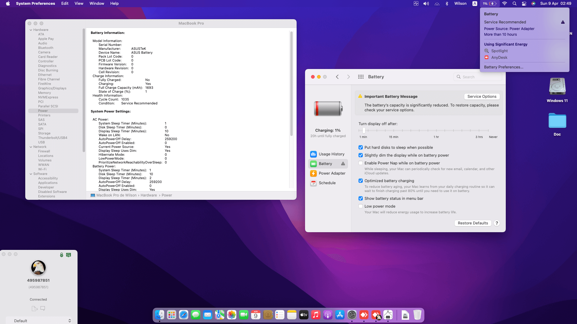
Task: Enable Low power mode
Action: (x=361, y=206)
